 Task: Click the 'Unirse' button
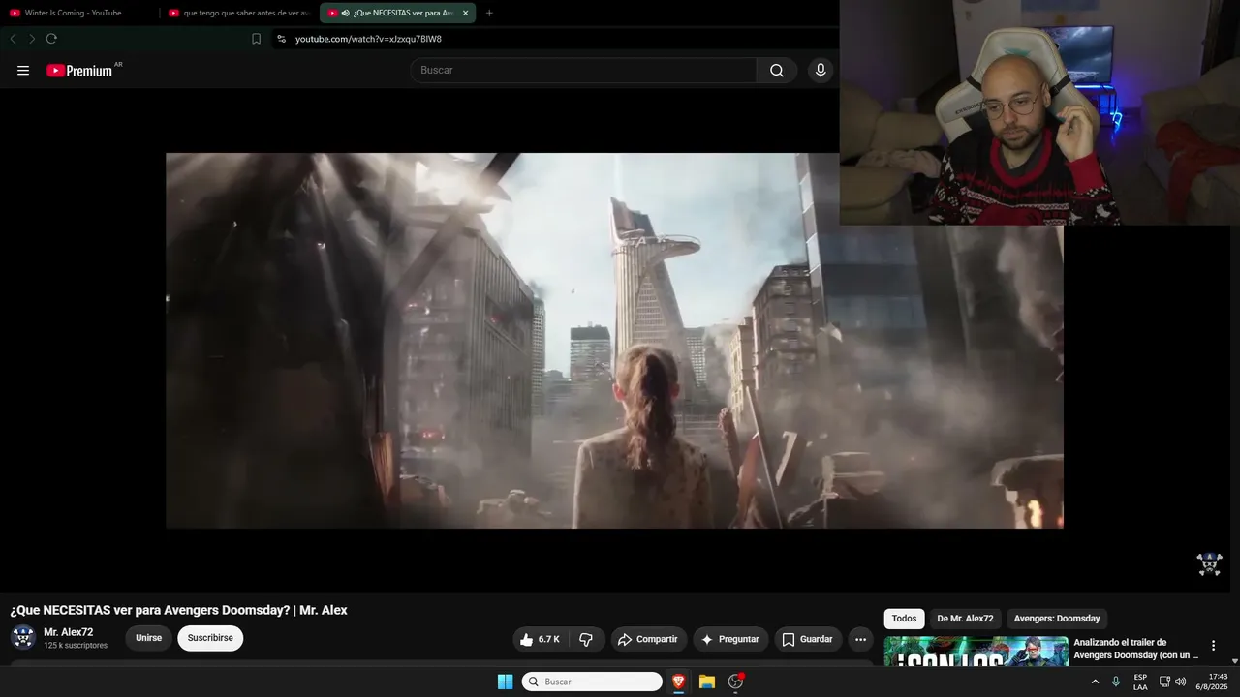[x=149, y=638]
